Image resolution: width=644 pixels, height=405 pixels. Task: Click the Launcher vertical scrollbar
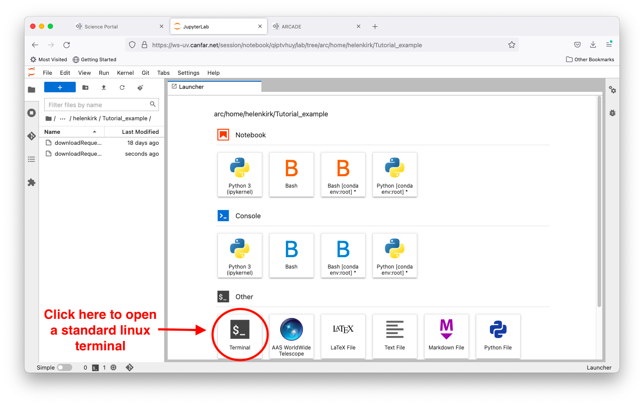pos(599,201)
